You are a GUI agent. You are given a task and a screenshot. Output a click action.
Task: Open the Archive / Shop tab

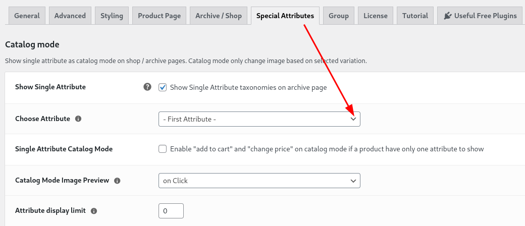219,16
